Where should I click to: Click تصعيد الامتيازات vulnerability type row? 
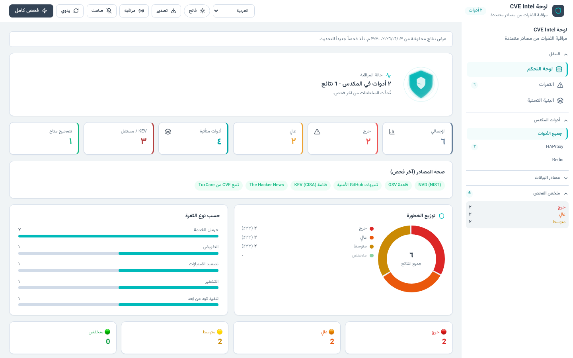118,267
